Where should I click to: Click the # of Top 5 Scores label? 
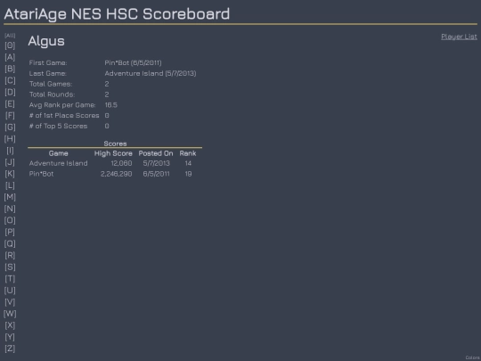pos(58,127)
